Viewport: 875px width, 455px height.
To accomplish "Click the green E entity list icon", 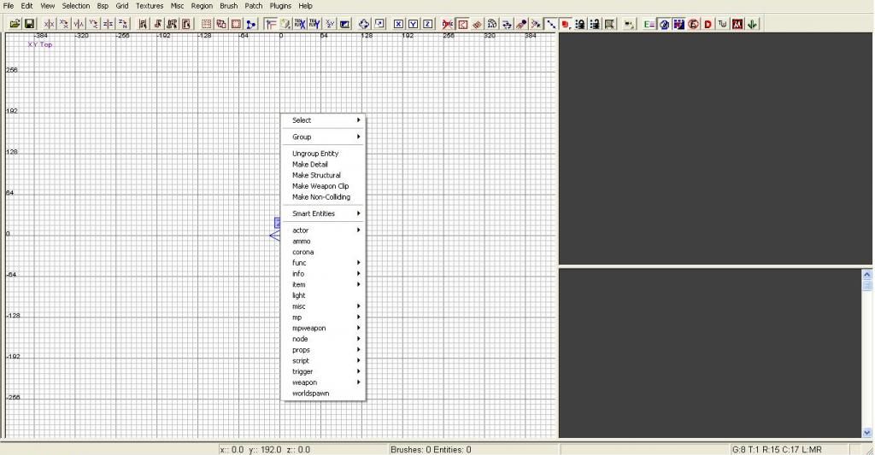I will (x=649, y=24).
